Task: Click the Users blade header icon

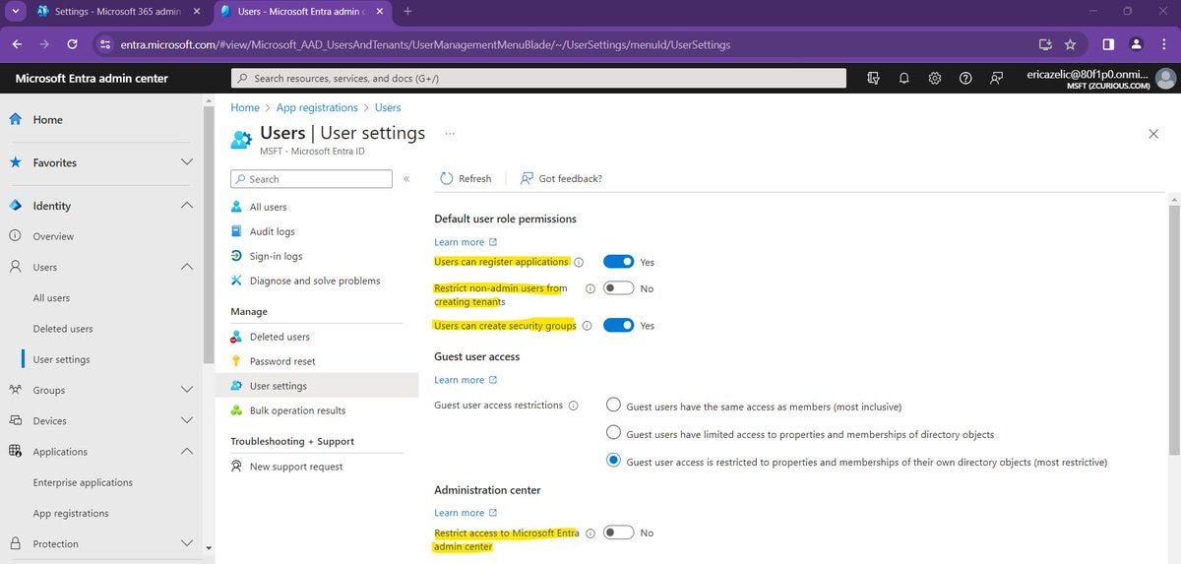Action: [241, 139]
